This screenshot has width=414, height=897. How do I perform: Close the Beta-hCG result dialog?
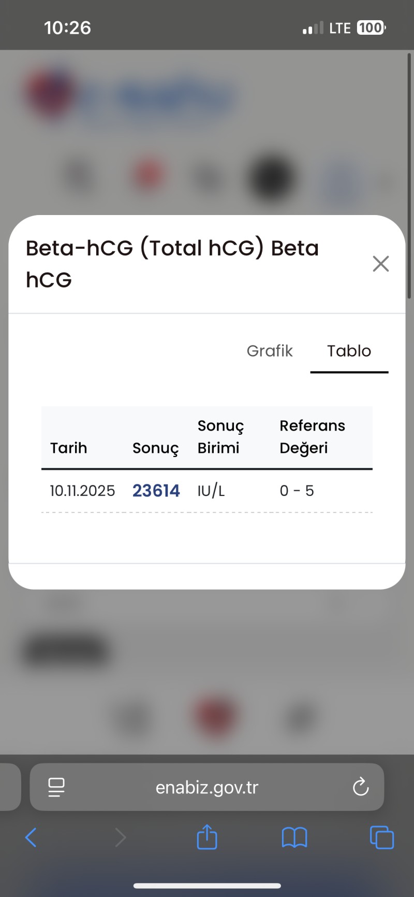pos(381,264)
